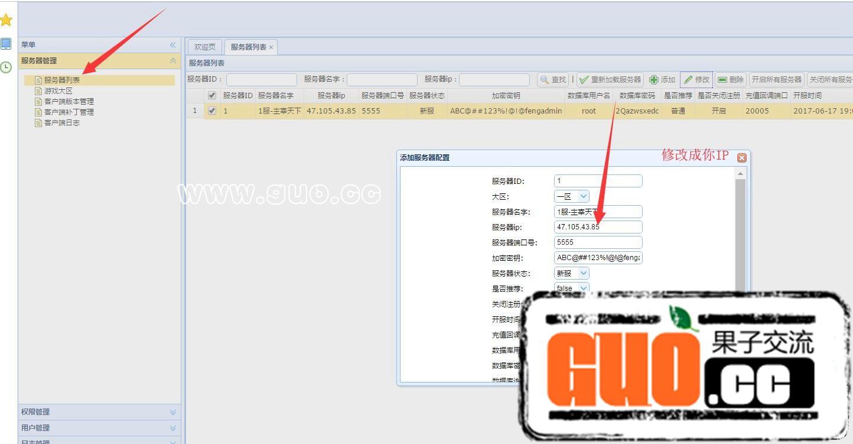This screenshot has height=444, width=853.
Task: Click 关闭所有服务 button at toolbar end
Action: 831,80
